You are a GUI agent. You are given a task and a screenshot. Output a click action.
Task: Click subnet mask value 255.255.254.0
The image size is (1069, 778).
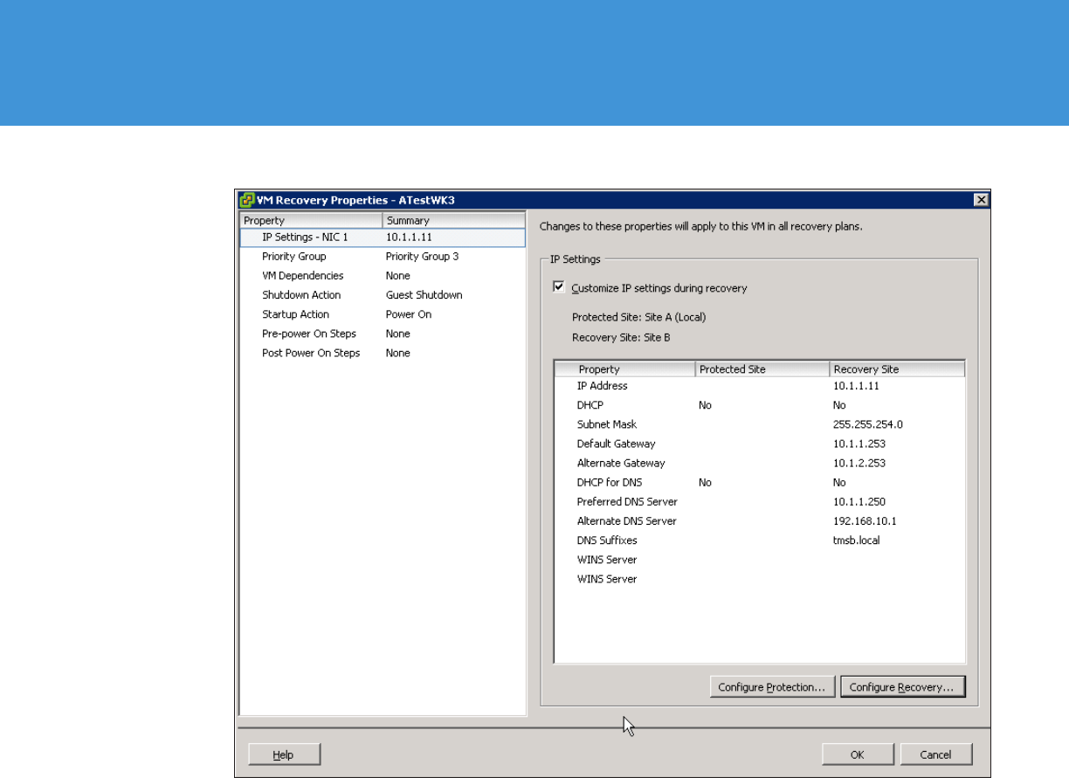click(868, 424)
